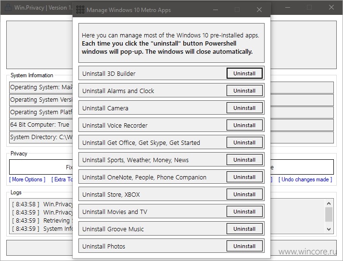Uninstall 3D Builder app
This screenshot has width=343, height=261.
(244, 73)
